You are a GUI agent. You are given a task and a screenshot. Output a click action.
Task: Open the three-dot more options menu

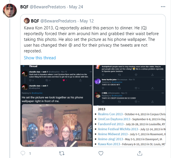tap(163, 7)
